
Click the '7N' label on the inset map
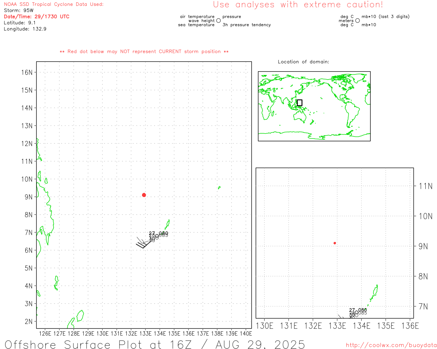pos(423,306)
